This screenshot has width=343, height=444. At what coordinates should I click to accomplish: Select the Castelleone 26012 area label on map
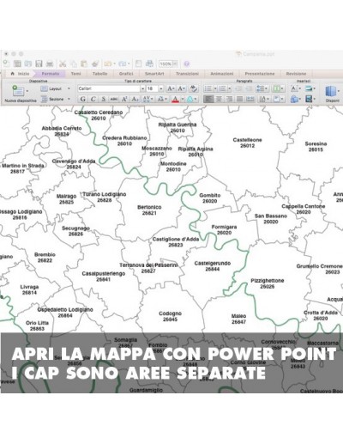(248, 143)
